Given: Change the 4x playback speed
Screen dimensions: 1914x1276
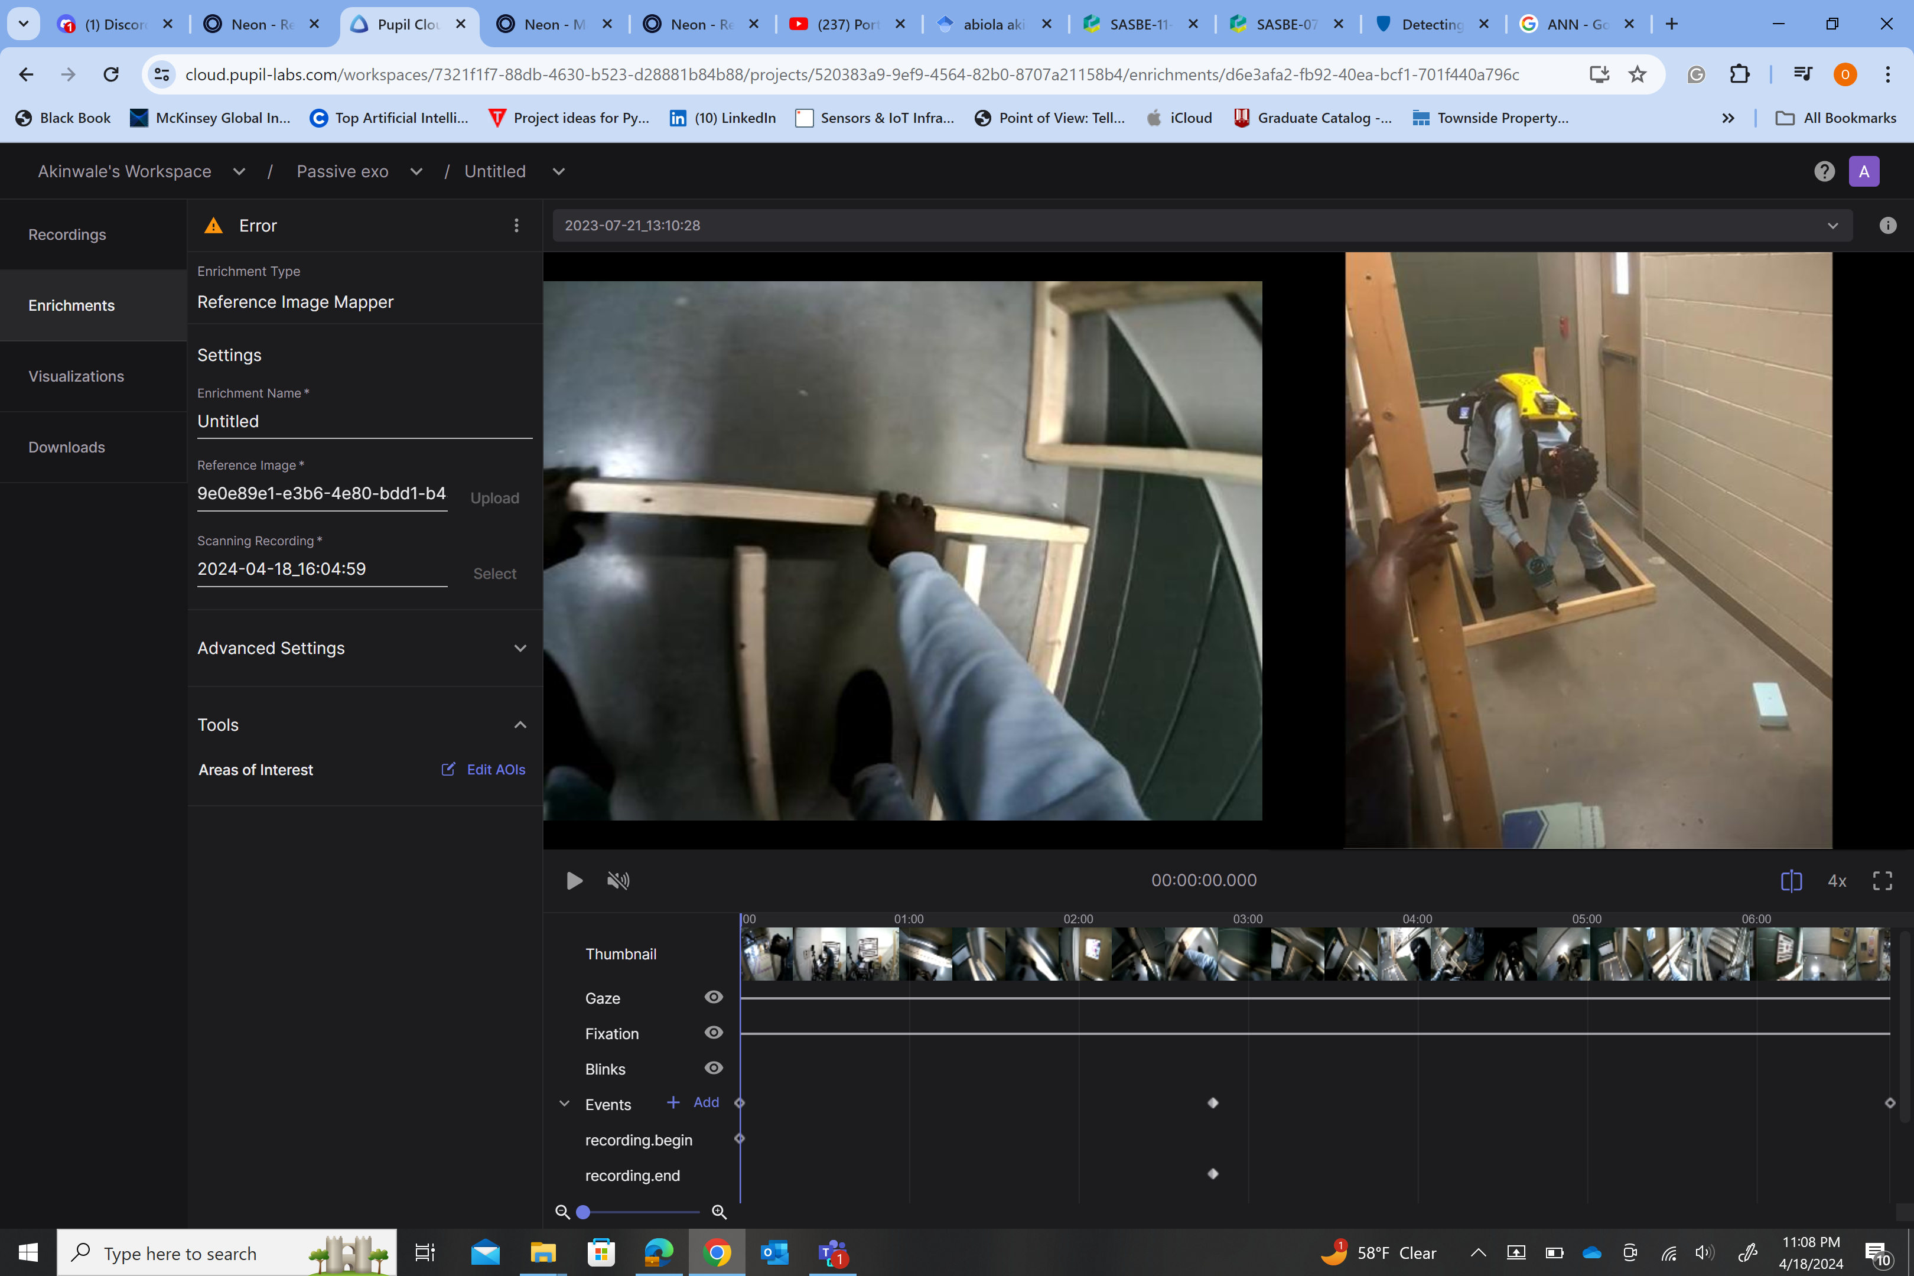Looking at the screenshot, I should [1837, 881].
